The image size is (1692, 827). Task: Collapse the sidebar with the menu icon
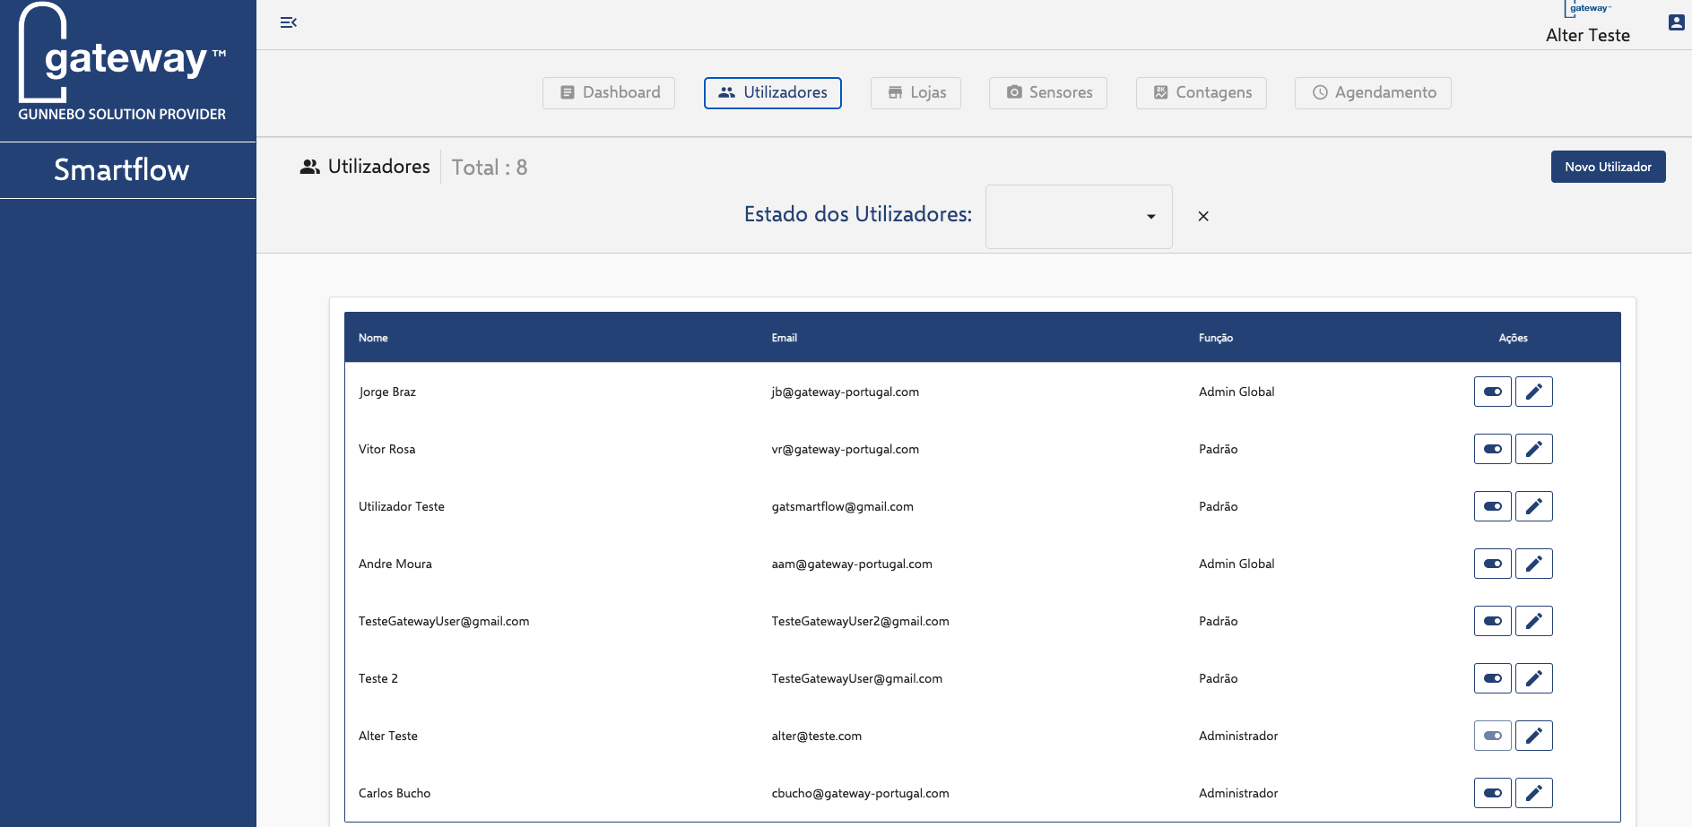(288, 22)
